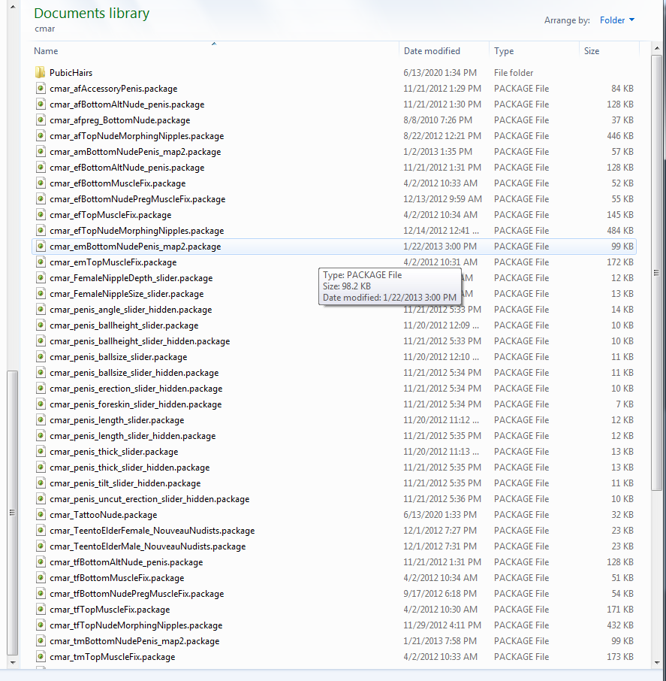
Task: Click icon of cmar_afpreg_BottomNude.package
Action: (41, 120)
